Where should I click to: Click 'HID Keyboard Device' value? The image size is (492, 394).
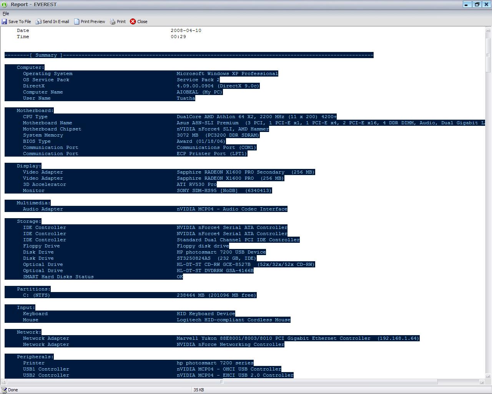tap(206, 314)
